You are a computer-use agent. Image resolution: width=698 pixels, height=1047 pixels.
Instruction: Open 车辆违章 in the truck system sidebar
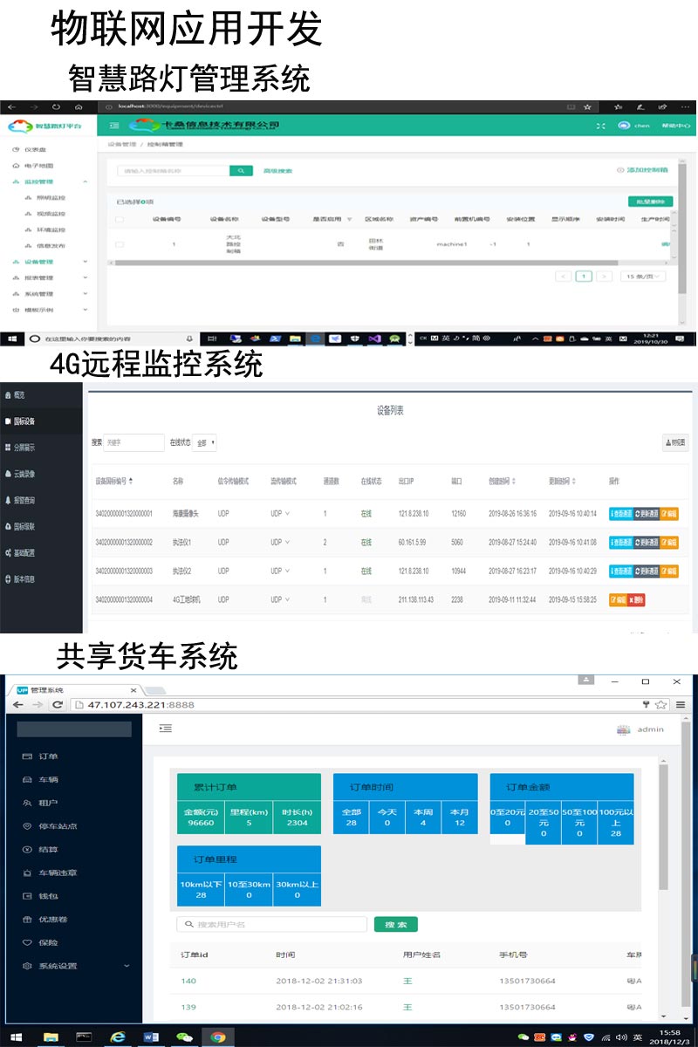(x=58, y=872)
